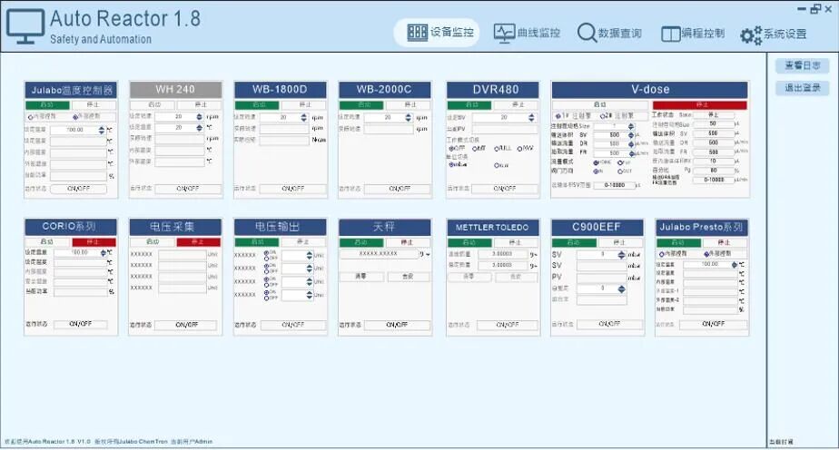Click 启动 start button in 电压采集 panel
This screenshot has height=450, width=839.
coord(153,242)
